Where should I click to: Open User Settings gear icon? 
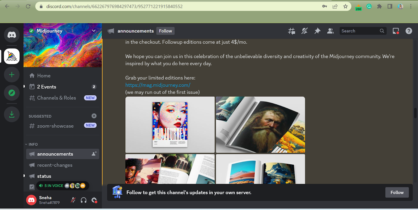tap(94, 200)
